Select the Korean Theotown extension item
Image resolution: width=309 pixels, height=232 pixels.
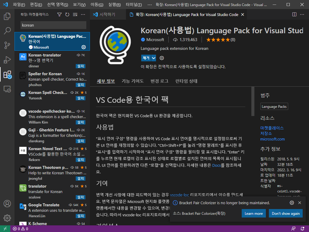(52, 173)
